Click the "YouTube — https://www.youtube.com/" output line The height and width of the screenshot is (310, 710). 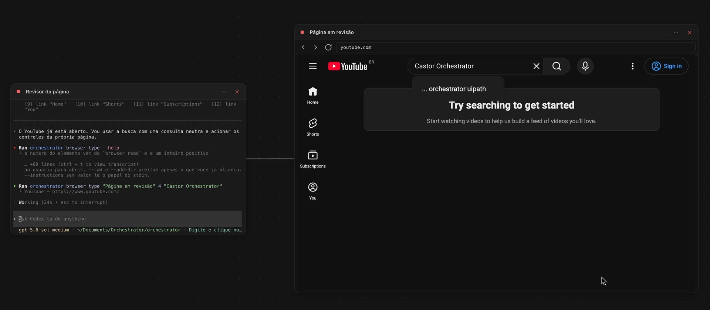point(72,192)
